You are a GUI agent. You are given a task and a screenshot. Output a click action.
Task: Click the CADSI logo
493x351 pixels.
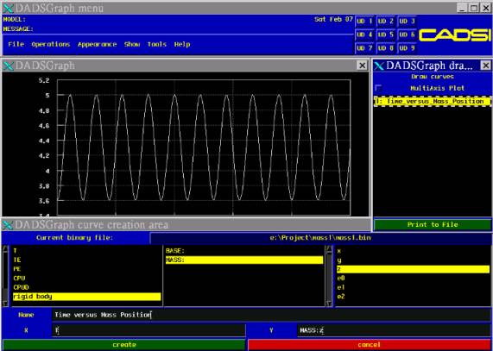(455, 34)
